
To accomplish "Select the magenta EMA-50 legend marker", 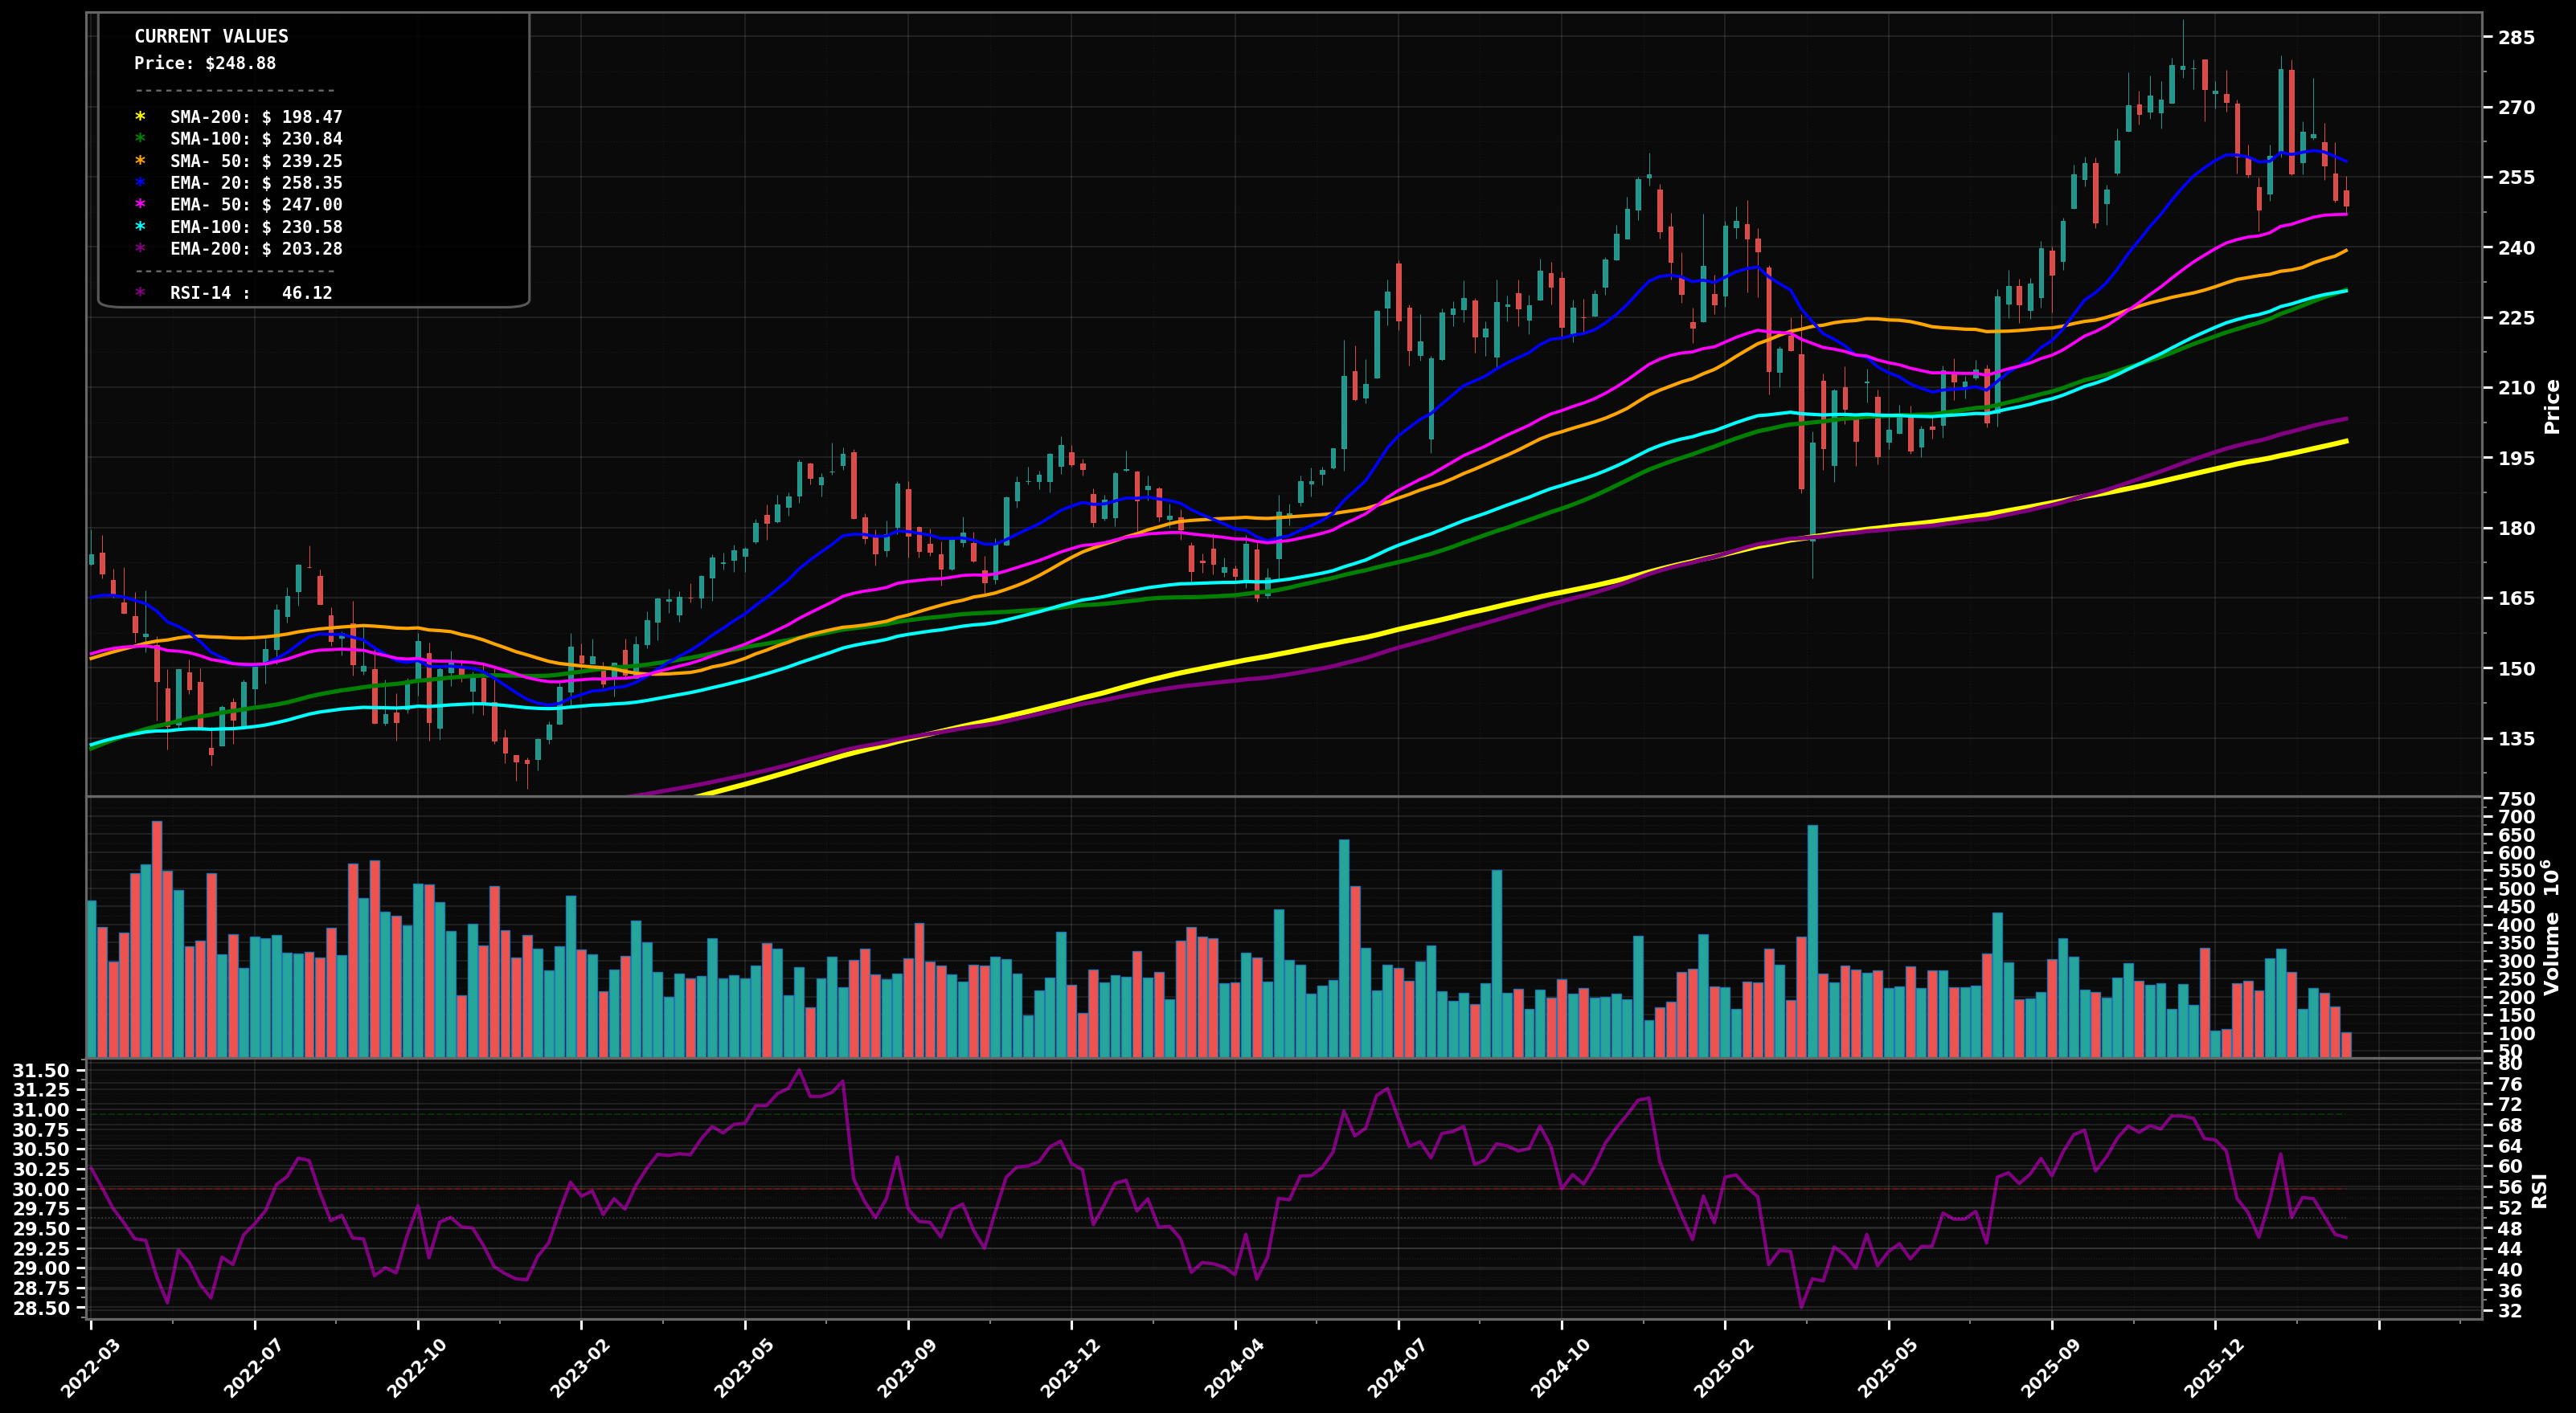I will coord(140,205).
